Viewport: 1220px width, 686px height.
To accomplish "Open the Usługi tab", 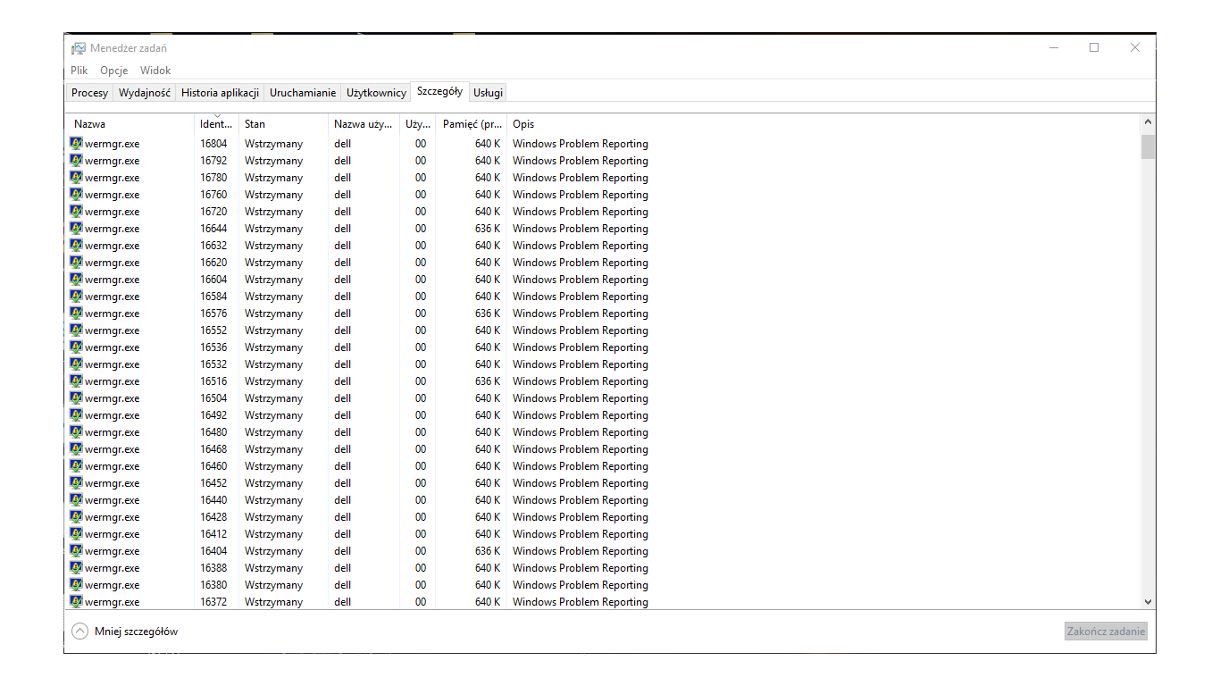I will pyautogui.click(x=489, y=93).
